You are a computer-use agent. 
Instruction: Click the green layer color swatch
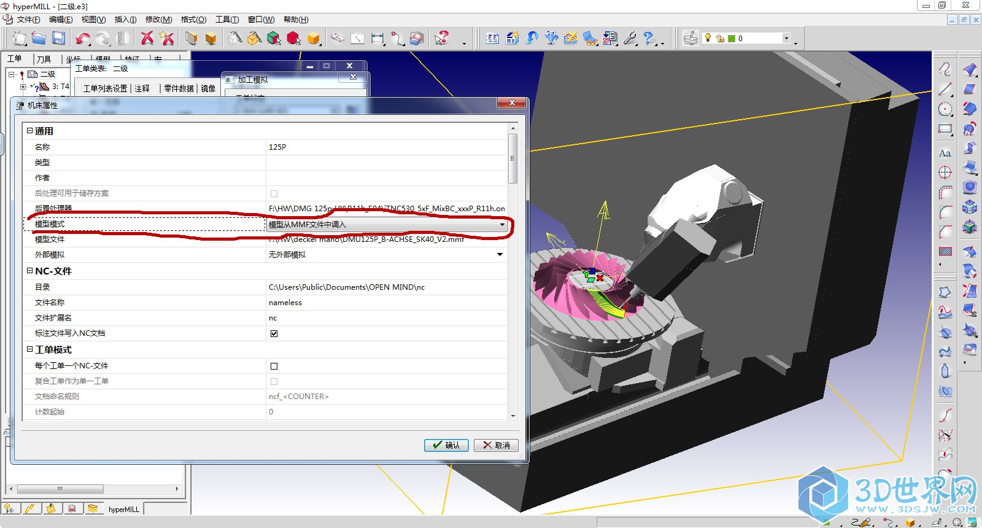point(732,39)
